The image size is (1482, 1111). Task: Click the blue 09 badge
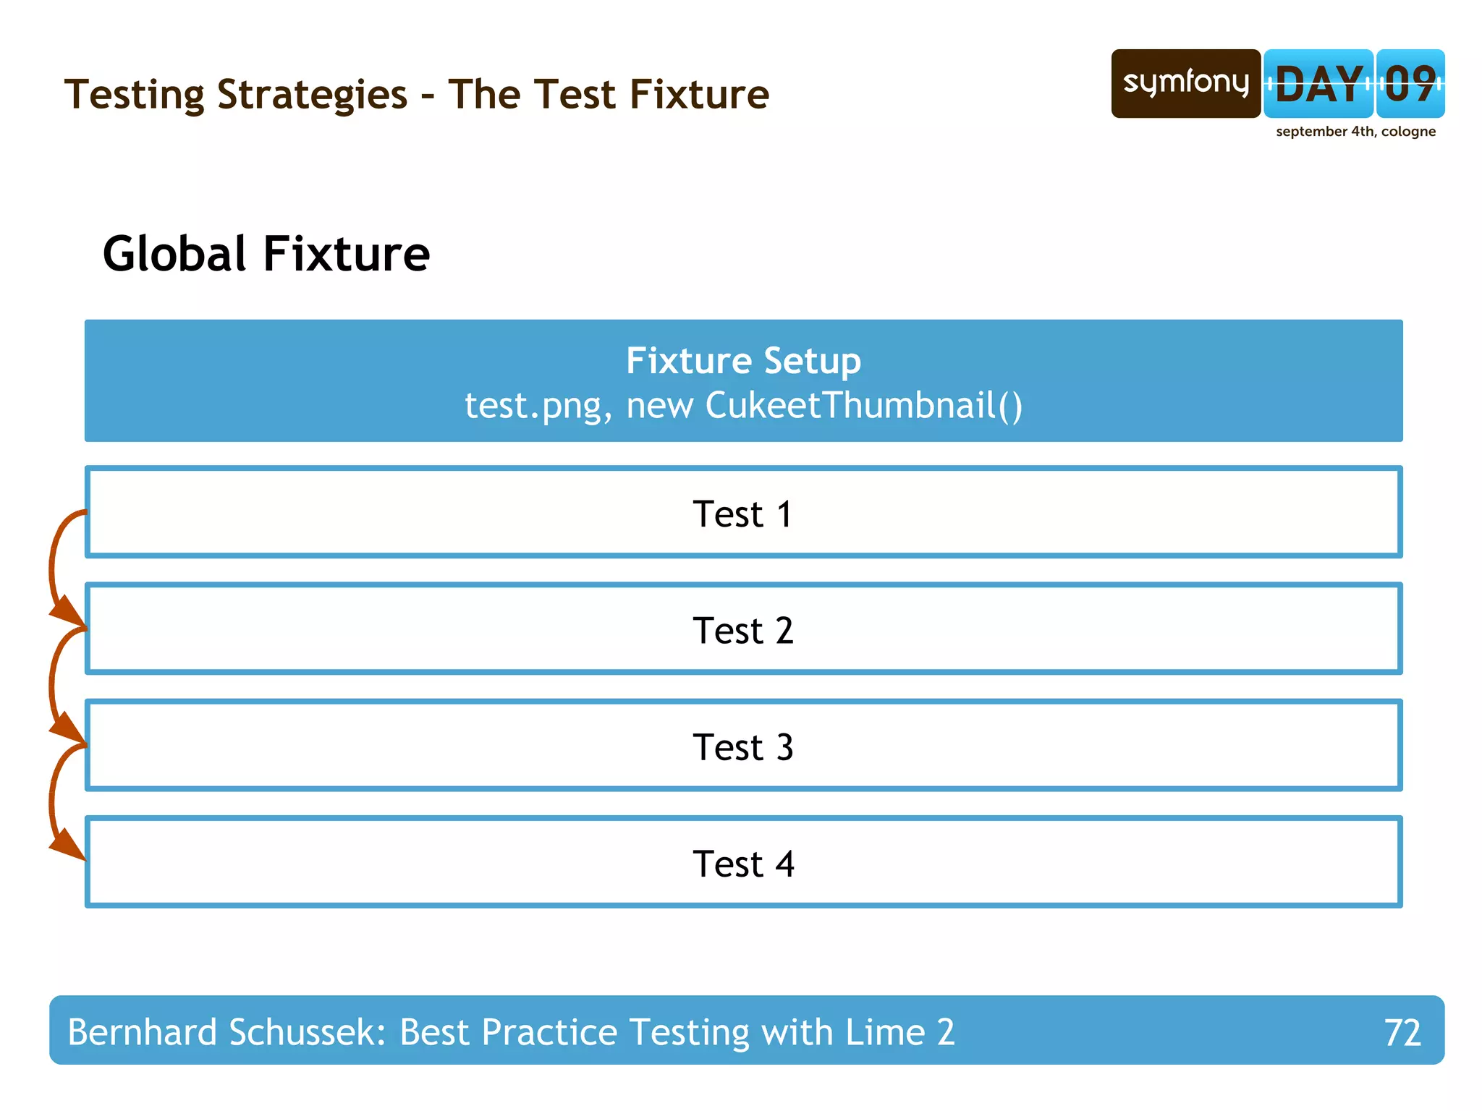pyautogui.click(x=1410, y=84)
